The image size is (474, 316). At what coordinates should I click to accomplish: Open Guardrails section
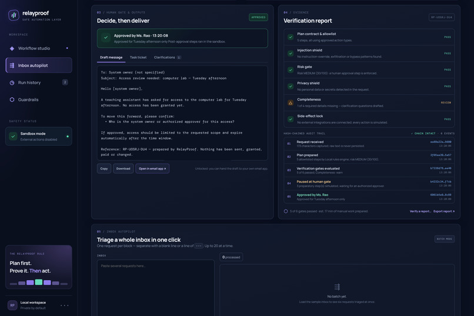point(39,99)
